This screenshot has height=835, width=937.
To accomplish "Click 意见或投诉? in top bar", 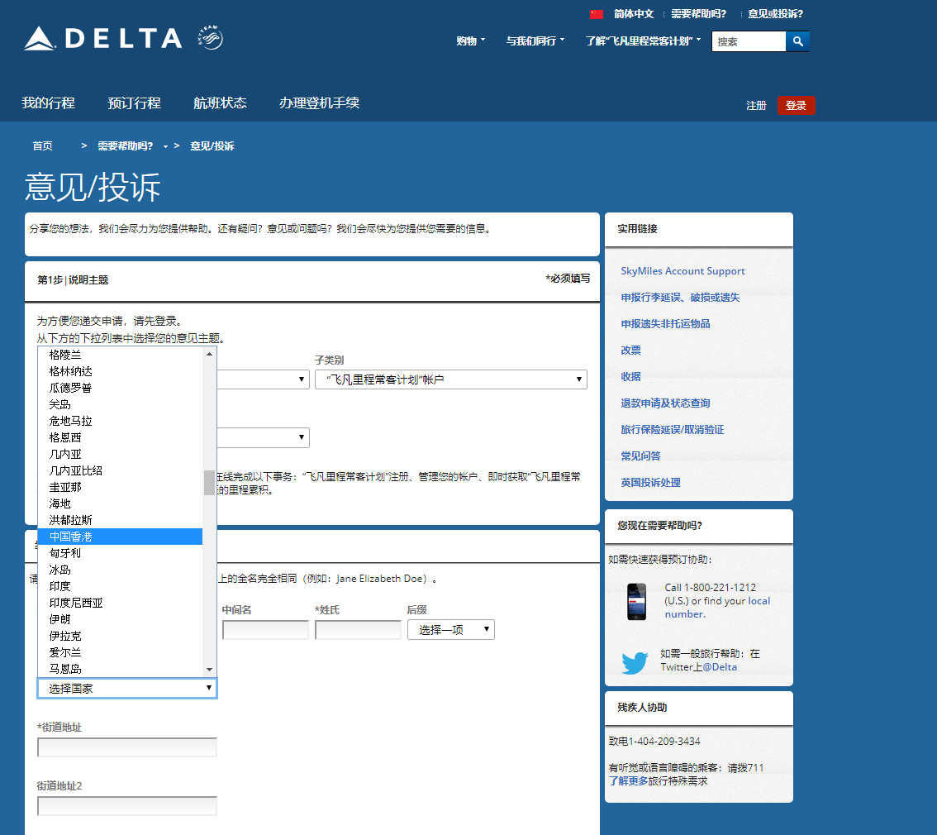I will [775, 14].
